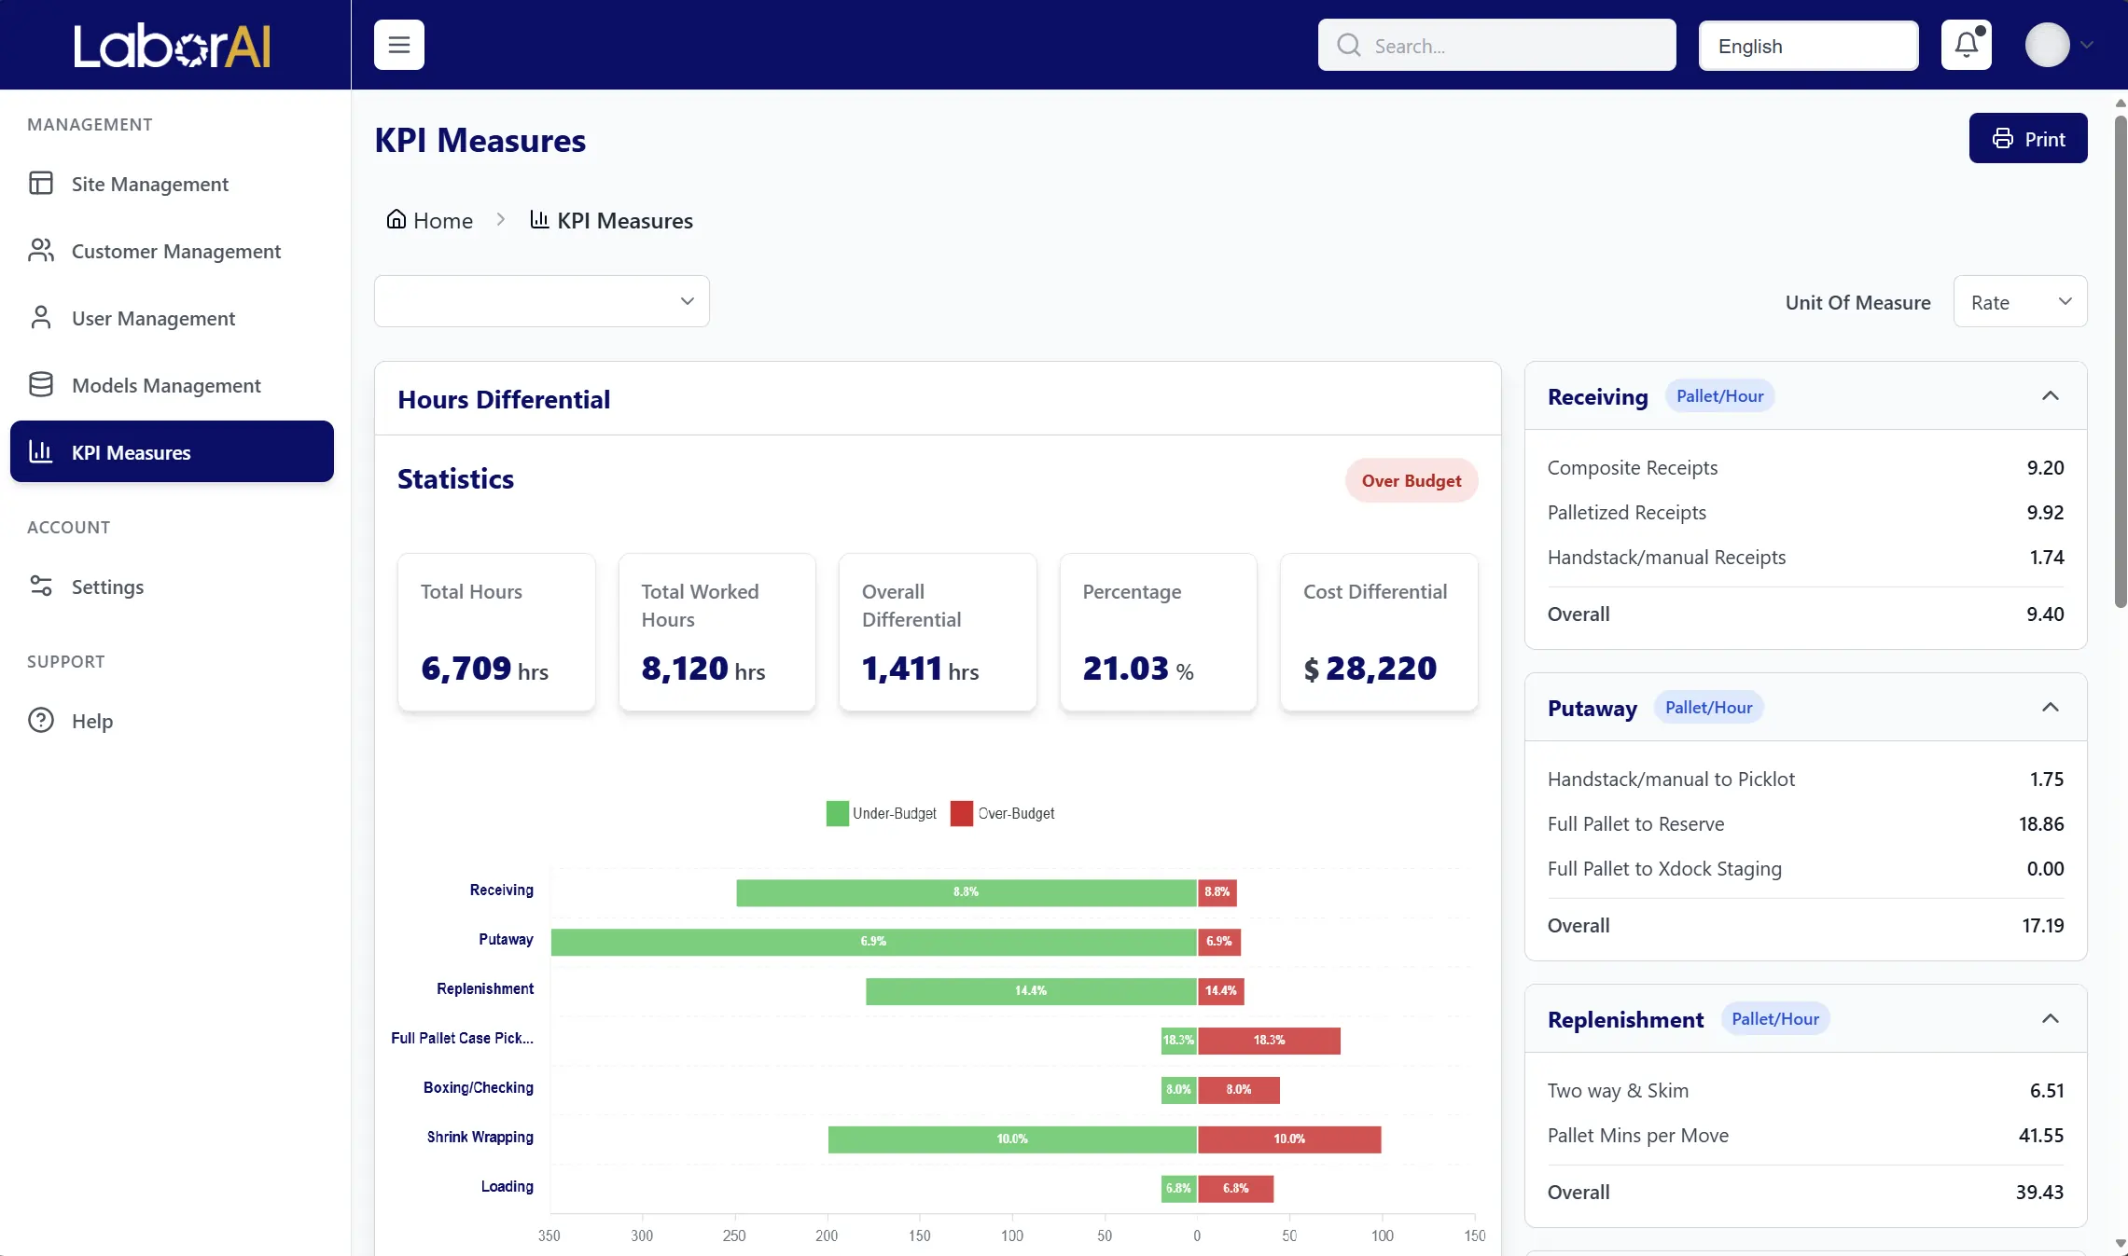Toggle the Under-Budget legend item

pos(882,813)
